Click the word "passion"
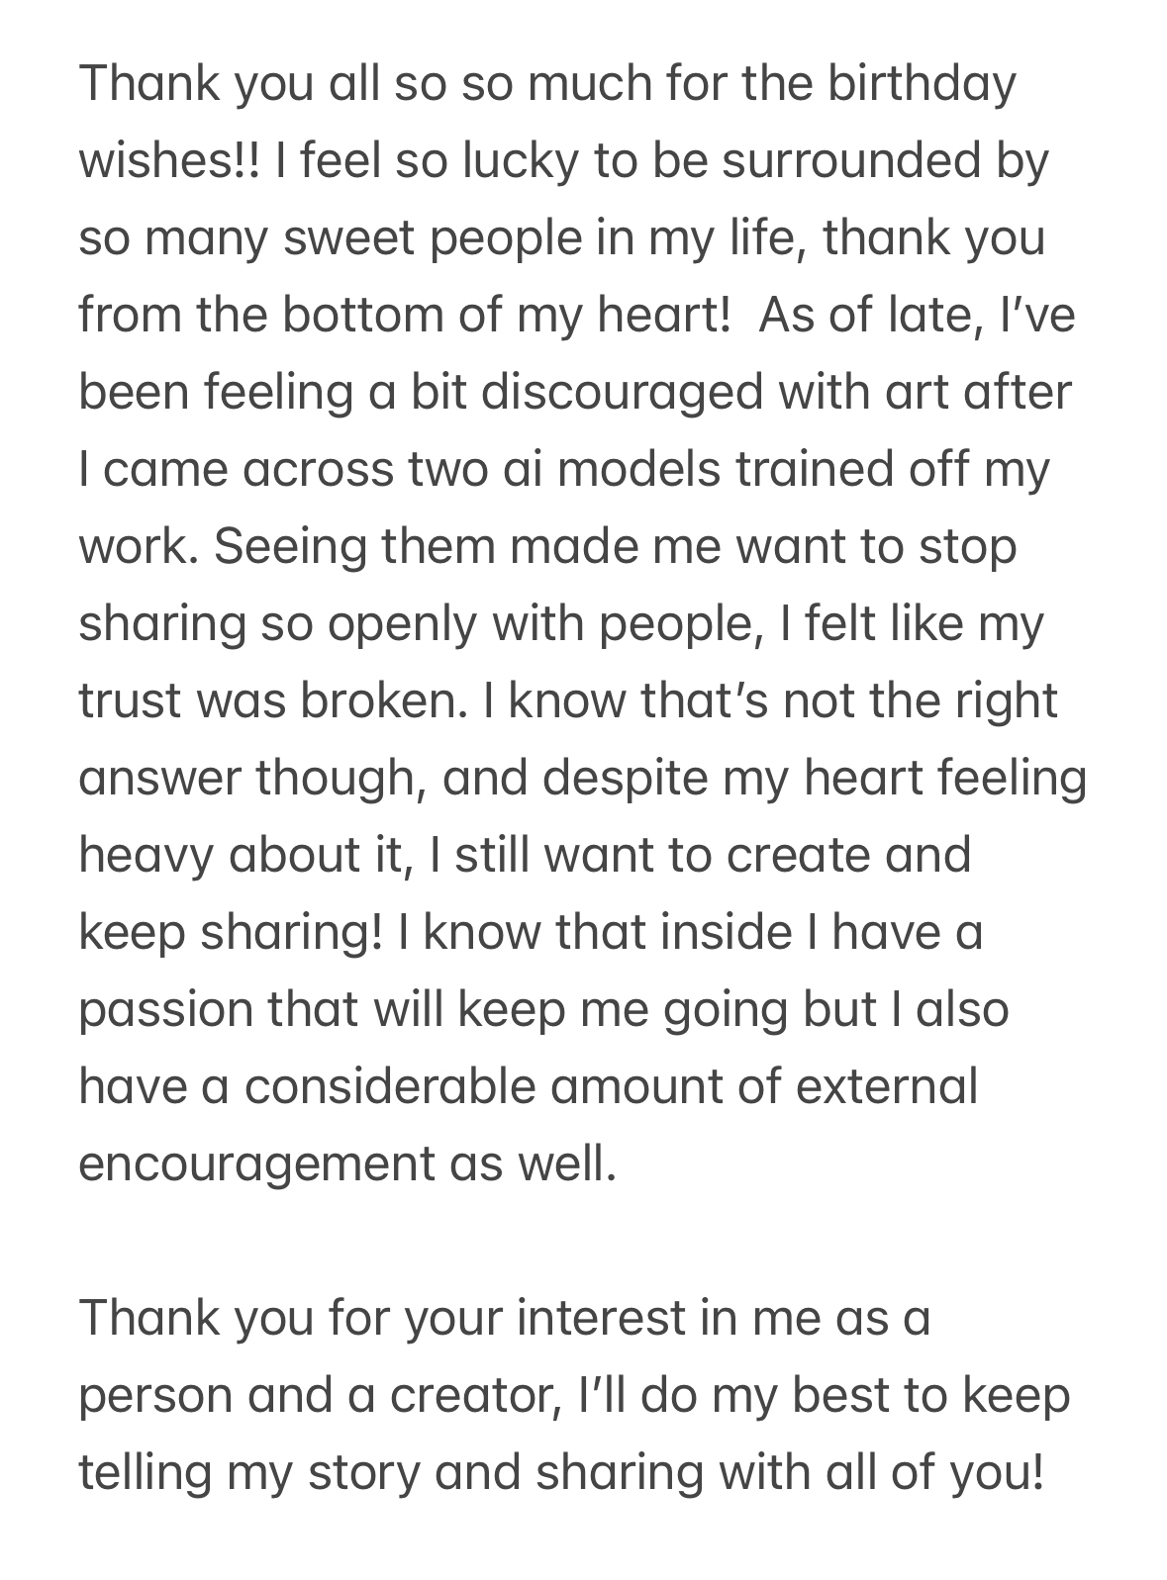This screenshot has width=1167, height=1580. tap(165, 1009)
